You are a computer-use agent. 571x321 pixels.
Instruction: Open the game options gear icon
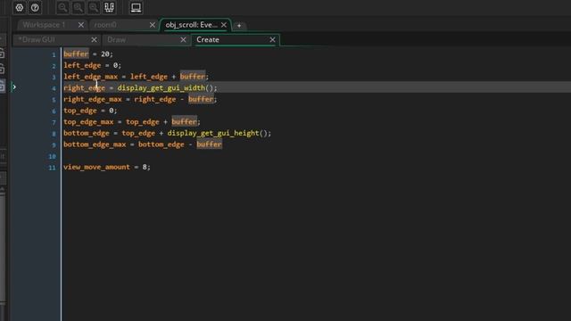[20, 8]
